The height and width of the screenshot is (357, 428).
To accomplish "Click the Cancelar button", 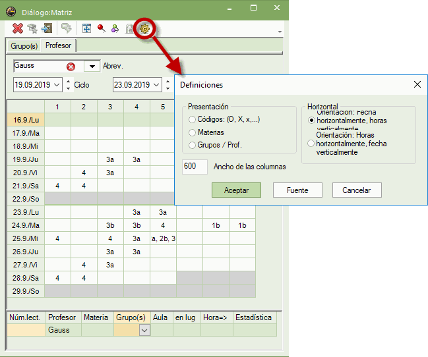I will (x=357, y=190).
